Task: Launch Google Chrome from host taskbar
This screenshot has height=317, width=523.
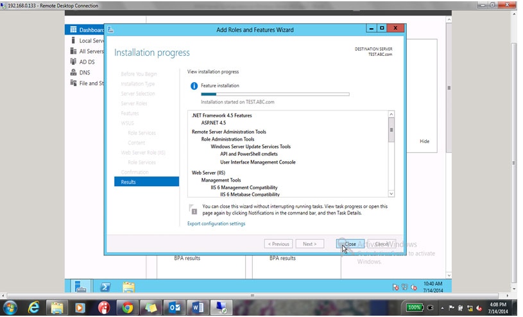Action: (127, 307)
